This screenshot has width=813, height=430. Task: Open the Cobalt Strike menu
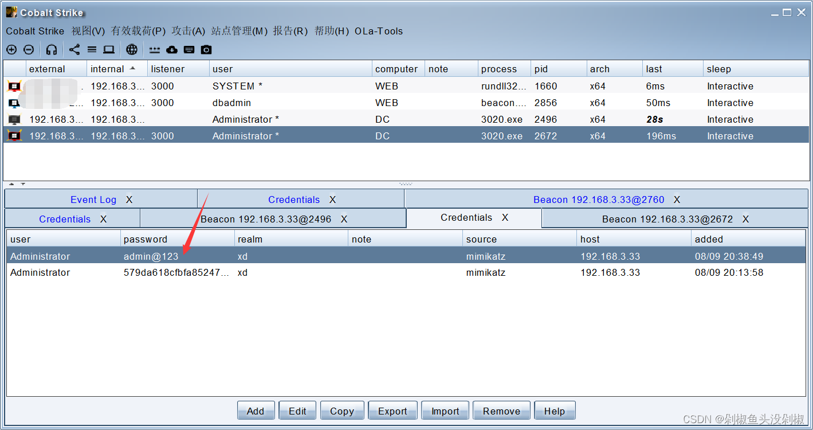[x=35, y=31]
